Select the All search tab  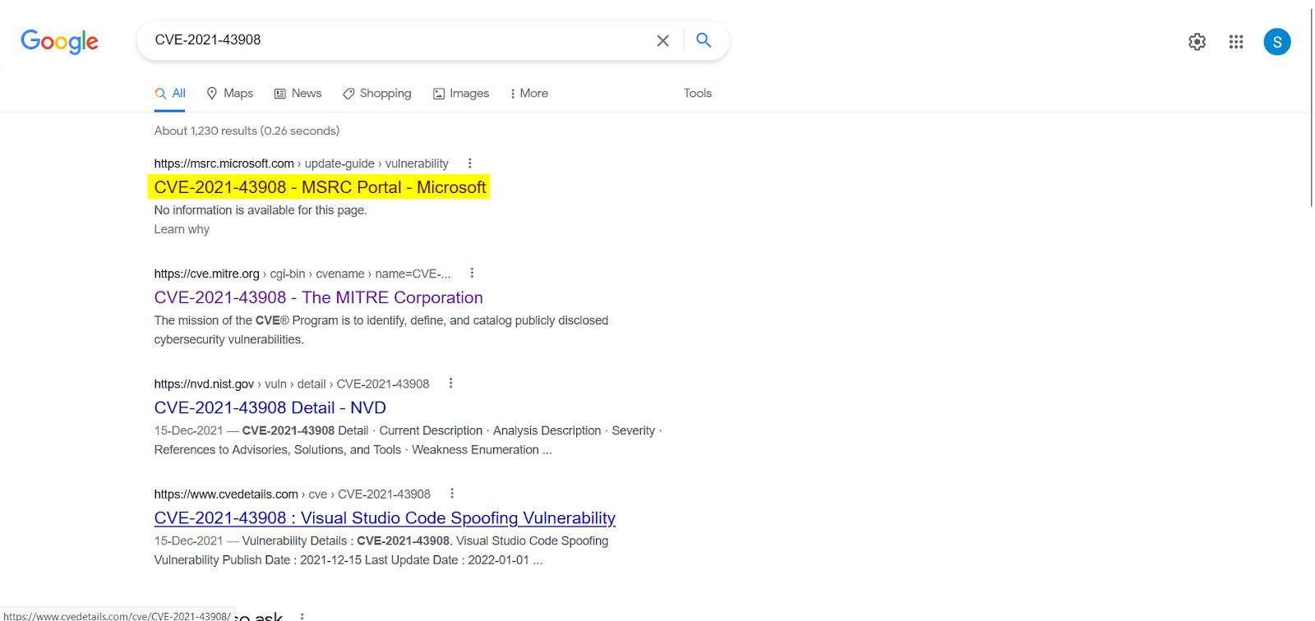[170, 94]
